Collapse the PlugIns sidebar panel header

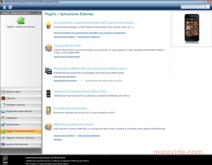coord(39,13)
